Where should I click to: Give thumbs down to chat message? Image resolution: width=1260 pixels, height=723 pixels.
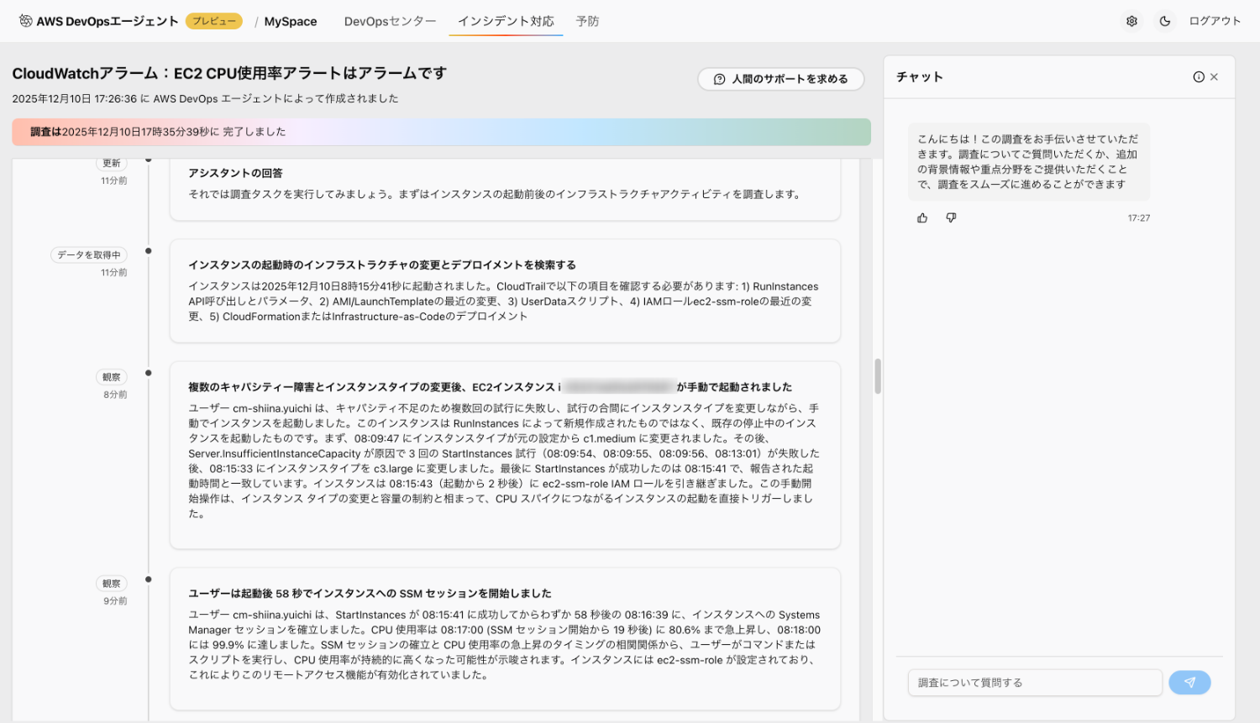(951, 218)
